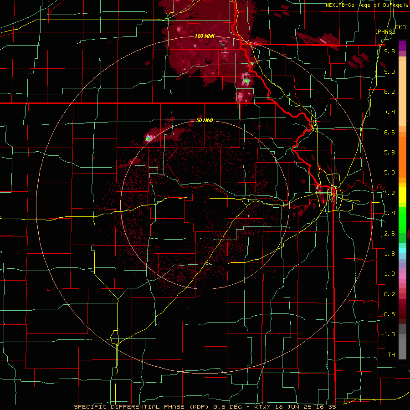Click the 9.0 value on the color scale
410x410 pixels.
click(389, 72)
